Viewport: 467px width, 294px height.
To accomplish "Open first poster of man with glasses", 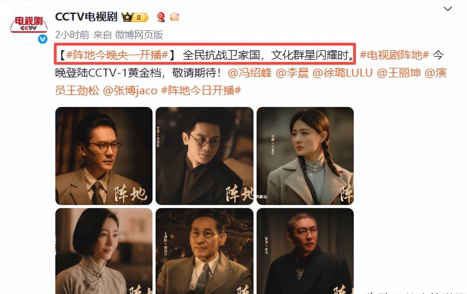I will click(104, 156).
